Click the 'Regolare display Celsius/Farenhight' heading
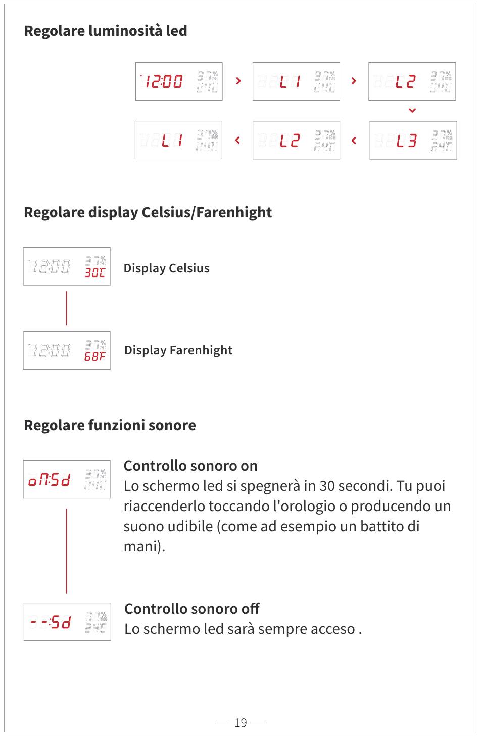Screen dimensions: 480x736 coord(148,212)
